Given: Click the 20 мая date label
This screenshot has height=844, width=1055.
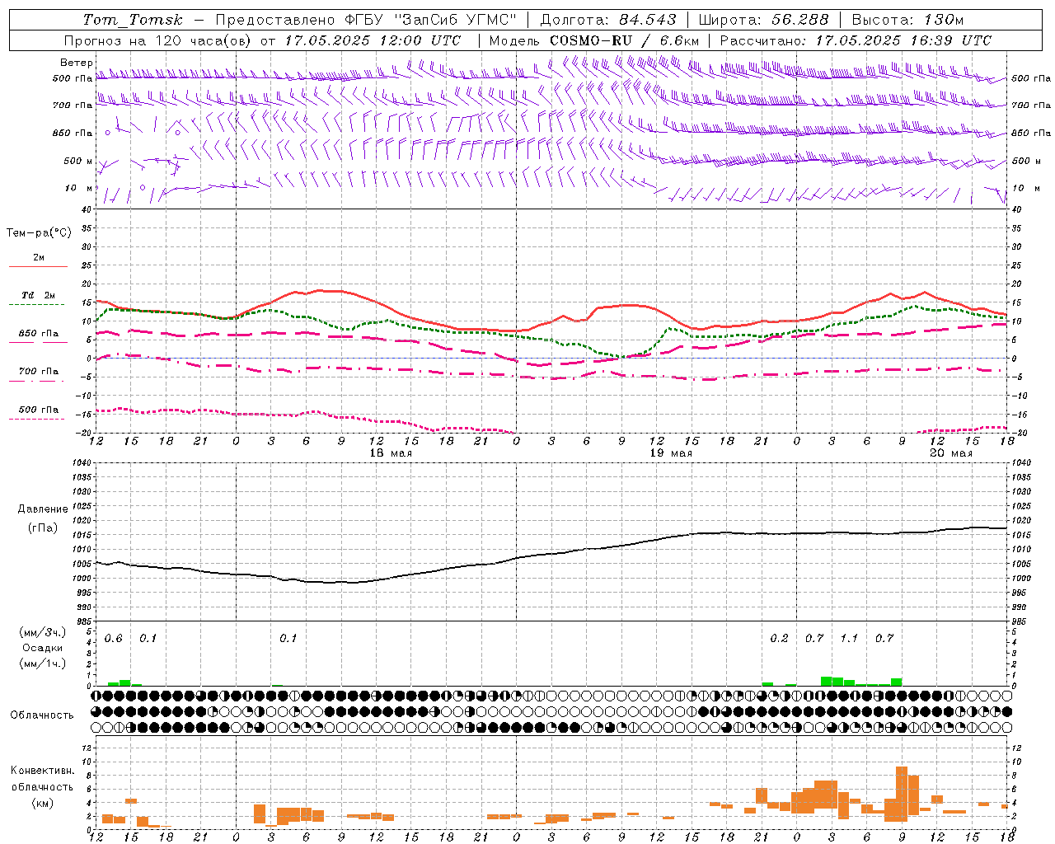Looking at the screenshot, I should tap(950, 452).
